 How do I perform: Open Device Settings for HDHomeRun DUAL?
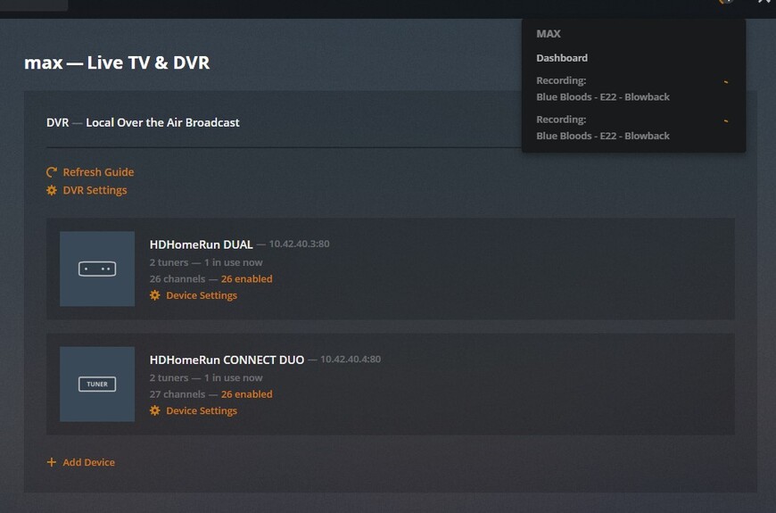[202, 295]
